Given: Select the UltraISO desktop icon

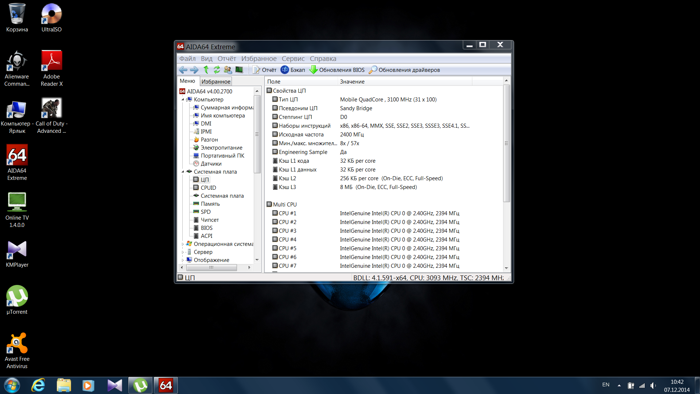Looking at the screenshot, I should tap(51, 18).
